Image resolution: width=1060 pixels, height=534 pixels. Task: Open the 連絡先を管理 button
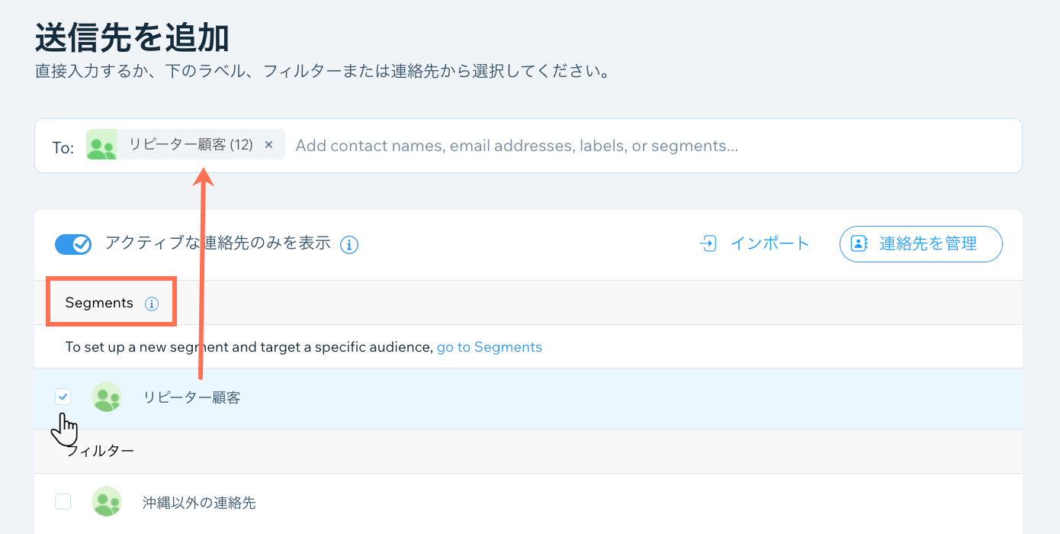tap(920, 244)
